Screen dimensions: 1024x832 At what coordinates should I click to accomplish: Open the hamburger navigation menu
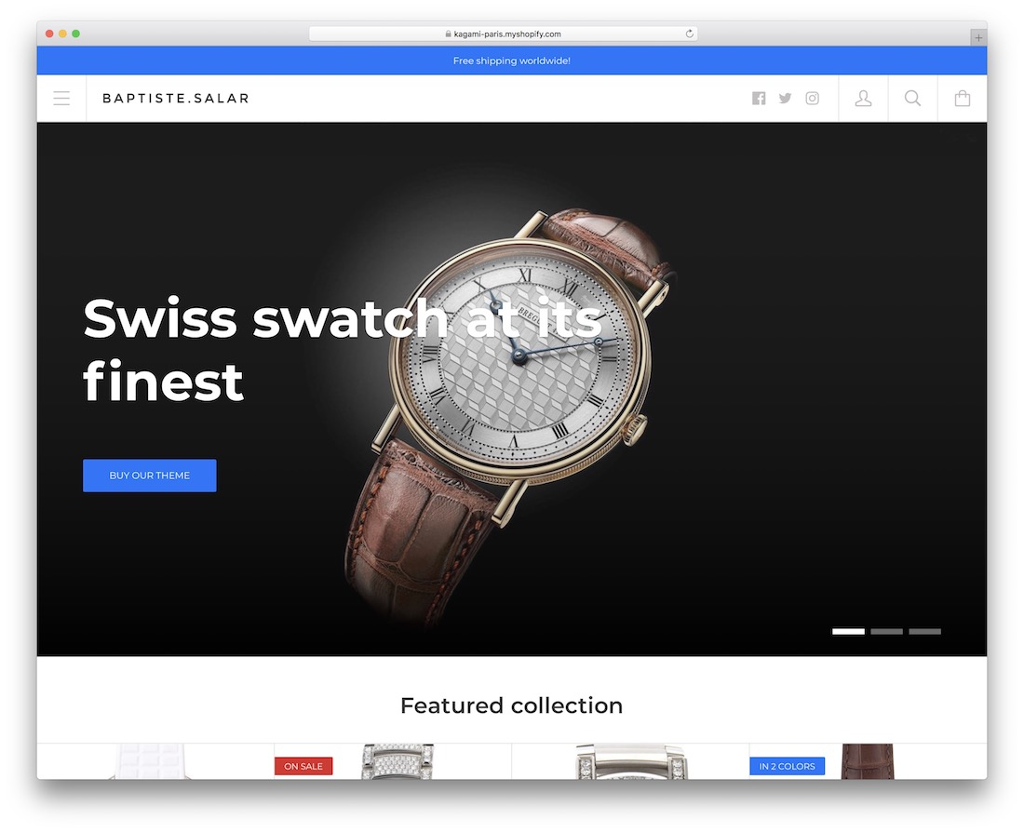point(61,99)
